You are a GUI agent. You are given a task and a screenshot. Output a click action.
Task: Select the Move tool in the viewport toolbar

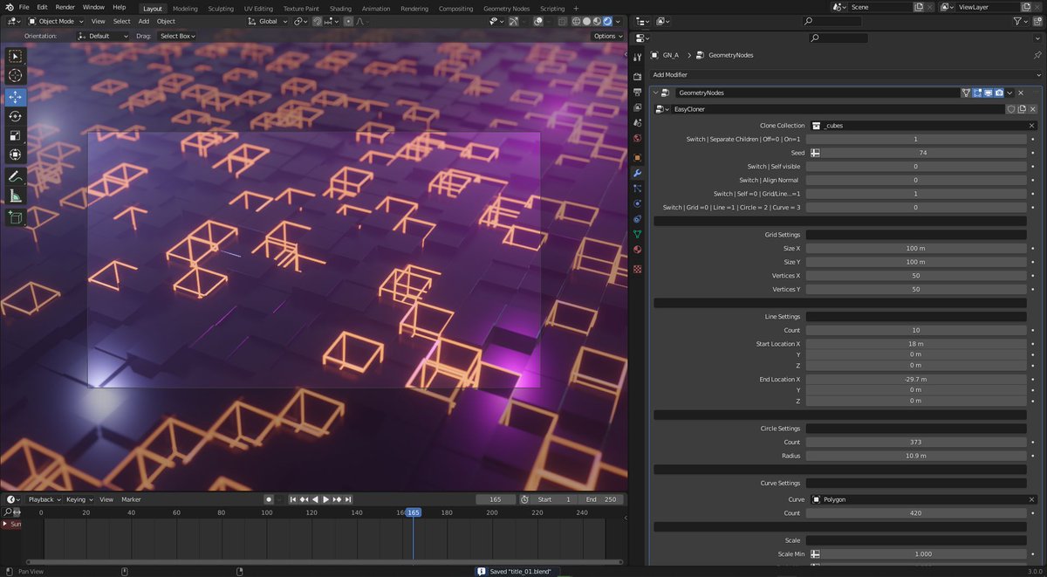click(x=15, y=97)
